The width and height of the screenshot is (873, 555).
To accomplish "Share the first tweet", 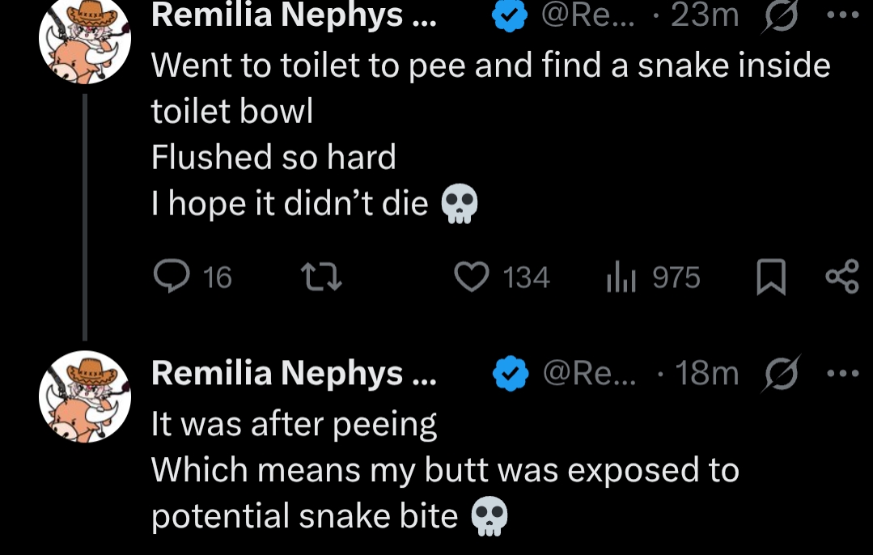I will pyautogui.click(x=841, y=277).
